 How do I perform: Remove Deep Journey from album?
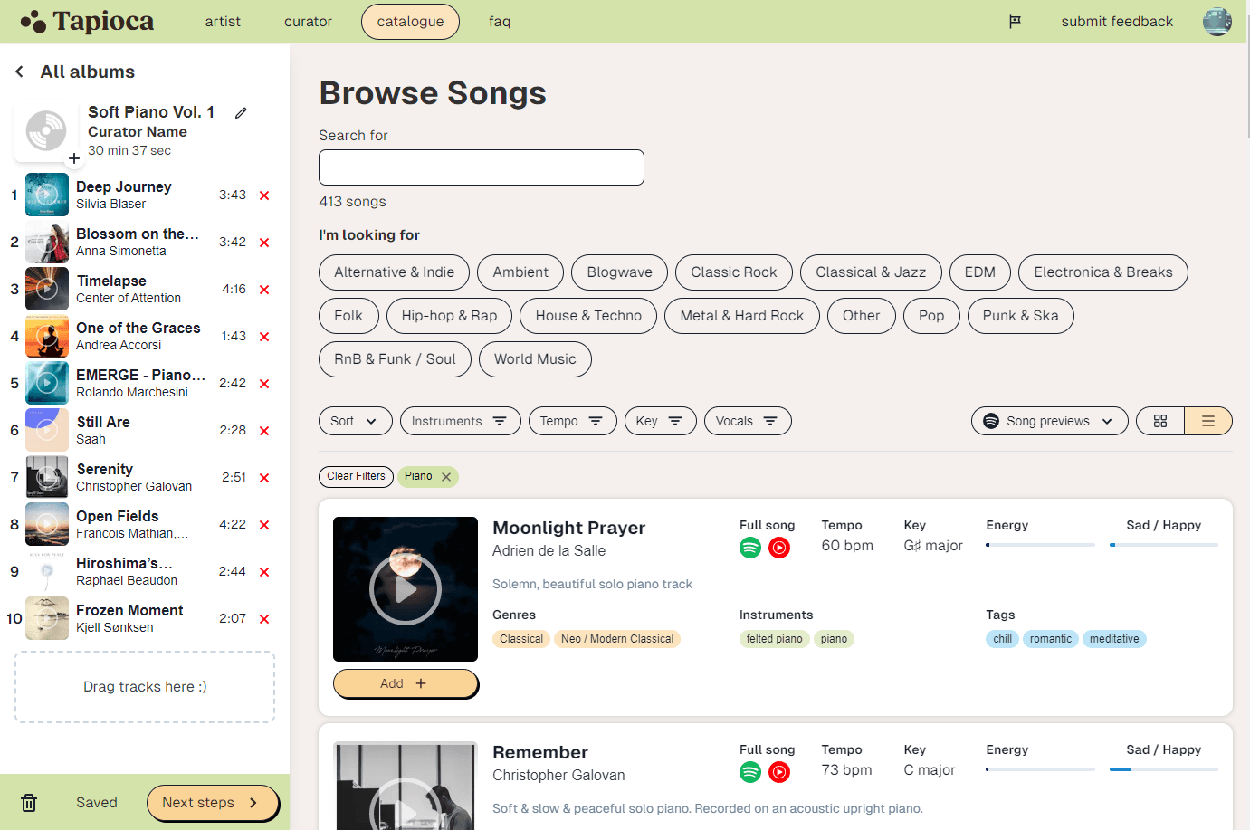coord(264,196)
